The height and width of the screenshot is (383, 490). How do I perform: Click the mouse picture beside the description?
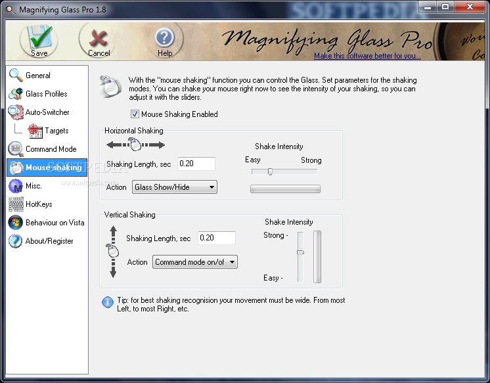tap(110, 86)
